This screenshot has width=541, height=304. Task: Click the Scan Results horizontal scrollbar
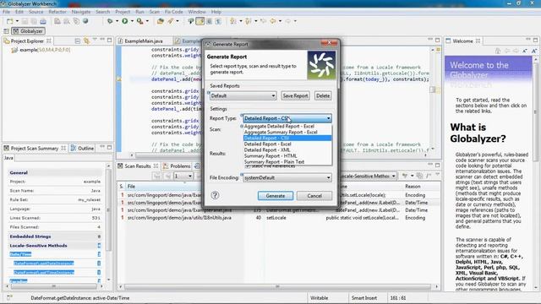click(x=278, y=286)
